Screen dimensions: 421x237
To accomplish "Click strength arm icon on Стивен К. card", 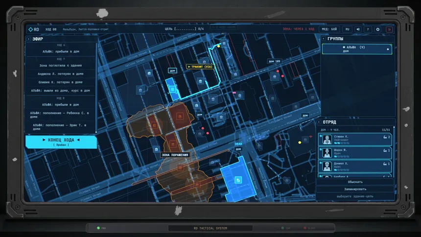I will click(x=385, y=137).
